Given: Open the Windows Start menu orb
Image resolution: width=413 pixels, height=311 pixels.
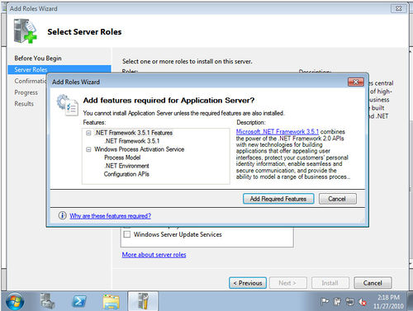Looking at the screenshot, I should (x=15, y=301).
